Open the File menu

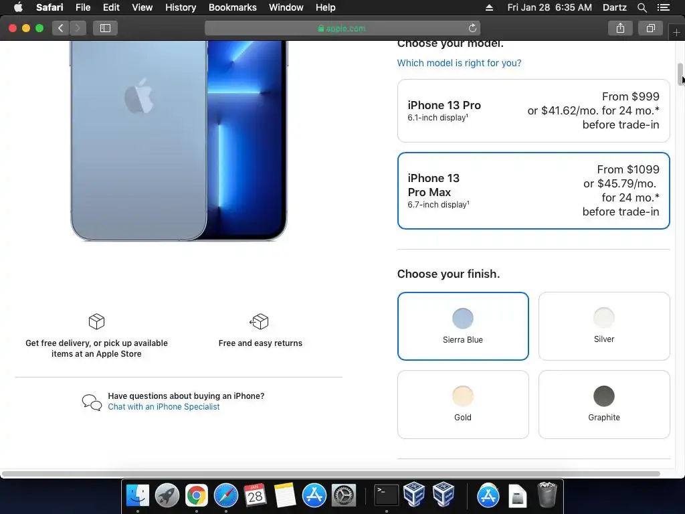point(82,7)
